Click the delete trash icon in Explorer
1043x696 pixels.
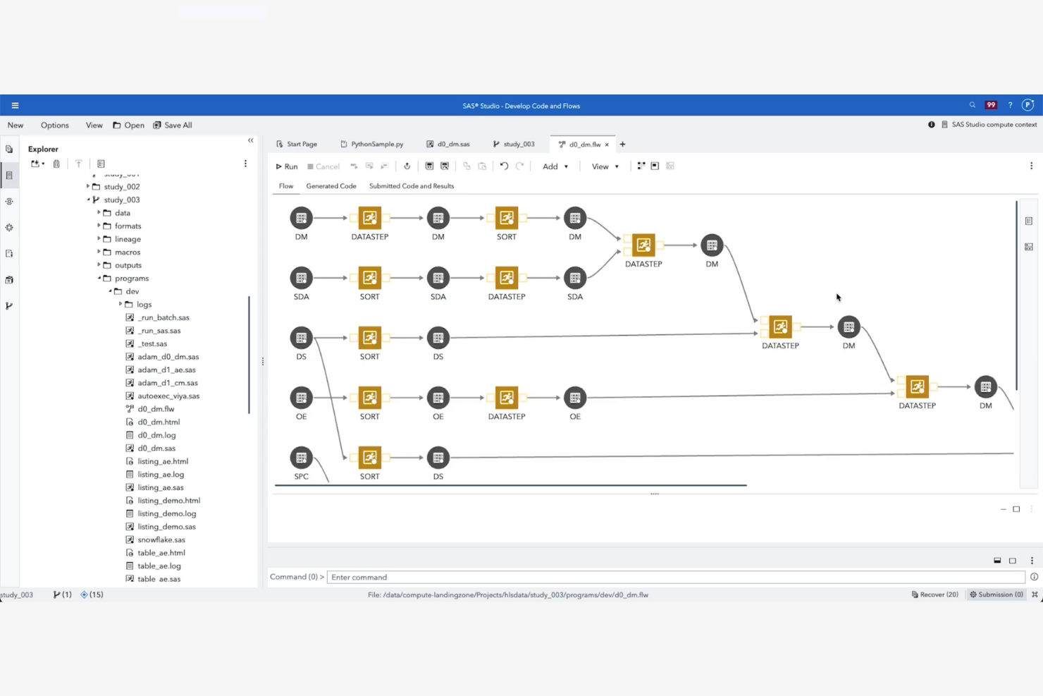(56, 164)
